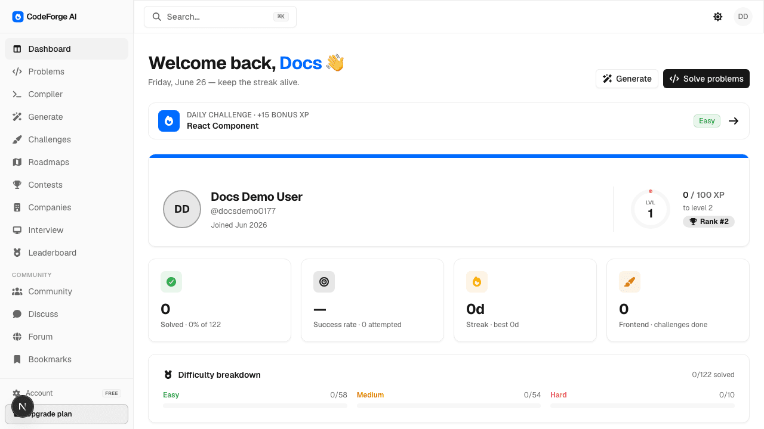Click the Rank #2 badge
Viewport: 764px width, 429px height.
click(709, 222)
